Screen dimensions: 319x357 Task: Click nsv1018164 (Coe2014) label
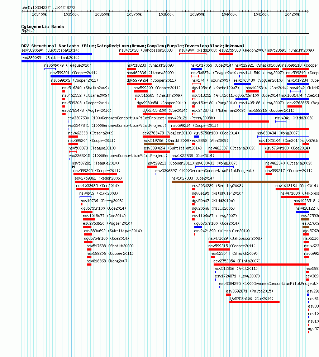297,186
